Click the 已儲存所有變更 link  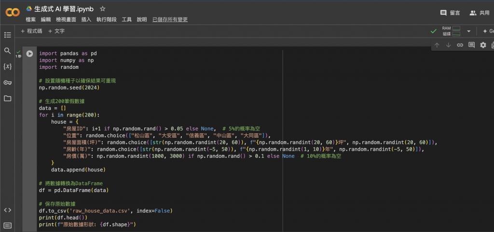tap(170, 19)
